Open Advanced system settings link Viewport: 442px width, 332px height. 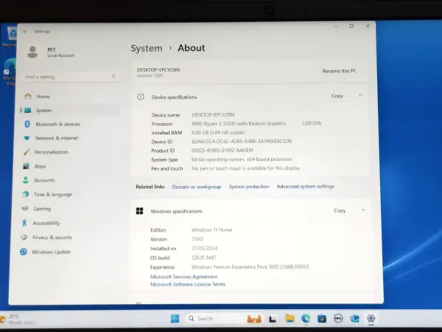click(x=306, y=187)
